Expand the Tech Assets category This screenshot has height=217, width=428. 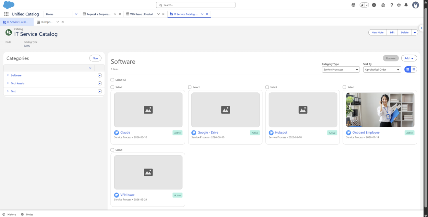pyautogui.click(x=8, y=83)
